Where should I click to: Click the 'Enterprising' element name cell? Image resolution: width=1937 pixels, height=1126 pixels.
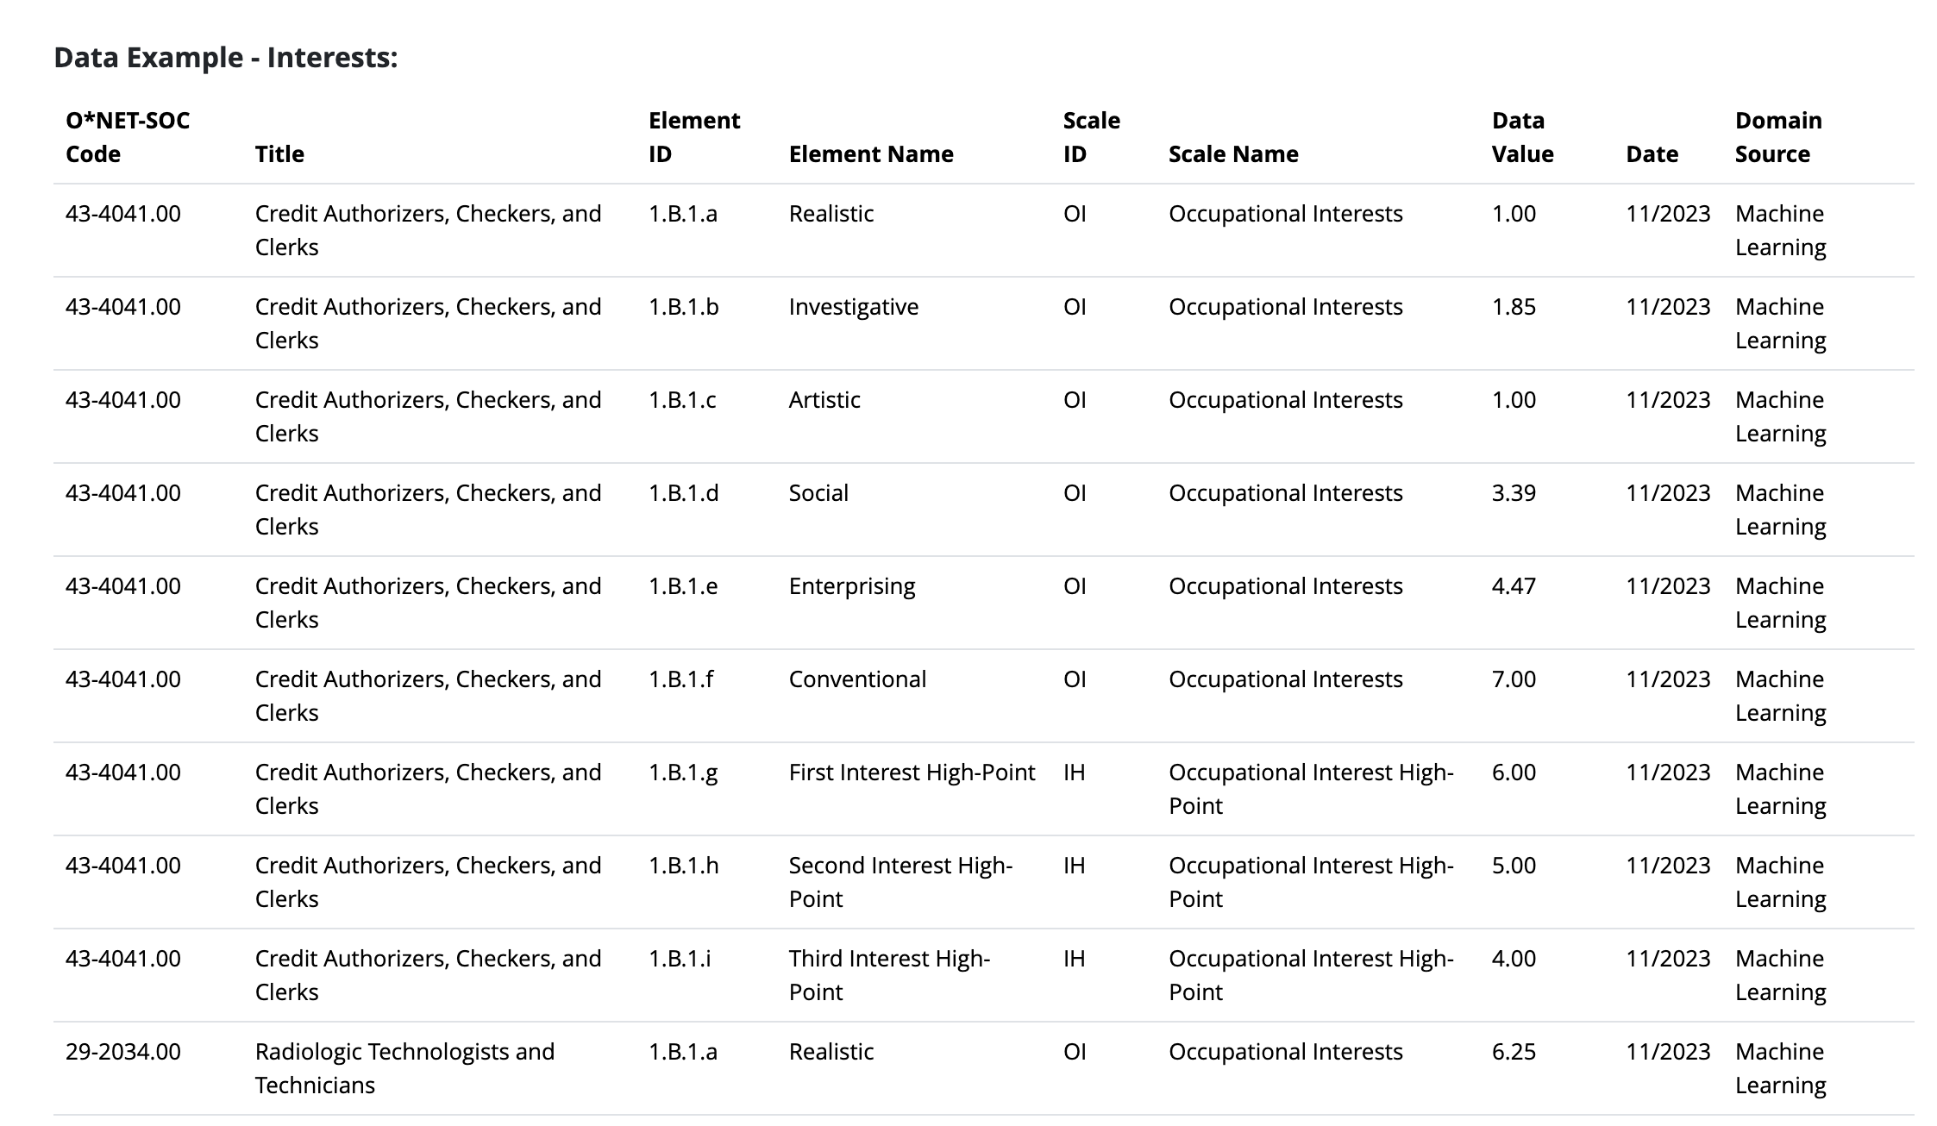tap(851, 586)
